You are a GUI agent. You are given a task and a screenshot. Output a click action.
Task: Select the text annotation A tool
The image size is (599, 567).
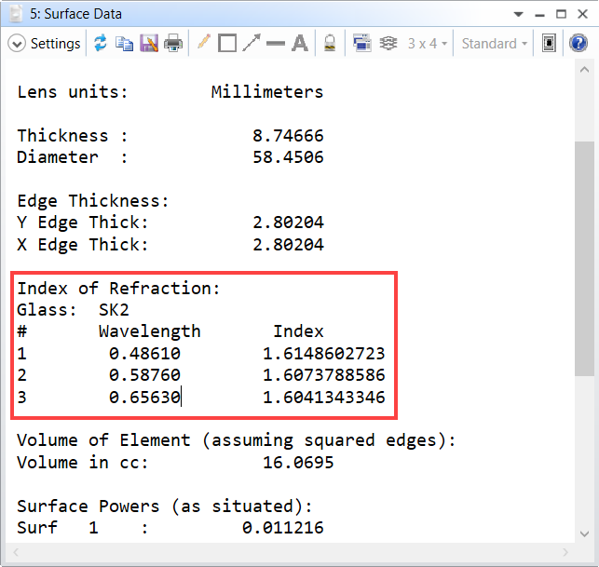pyautogui.click(x=300, y=43)
